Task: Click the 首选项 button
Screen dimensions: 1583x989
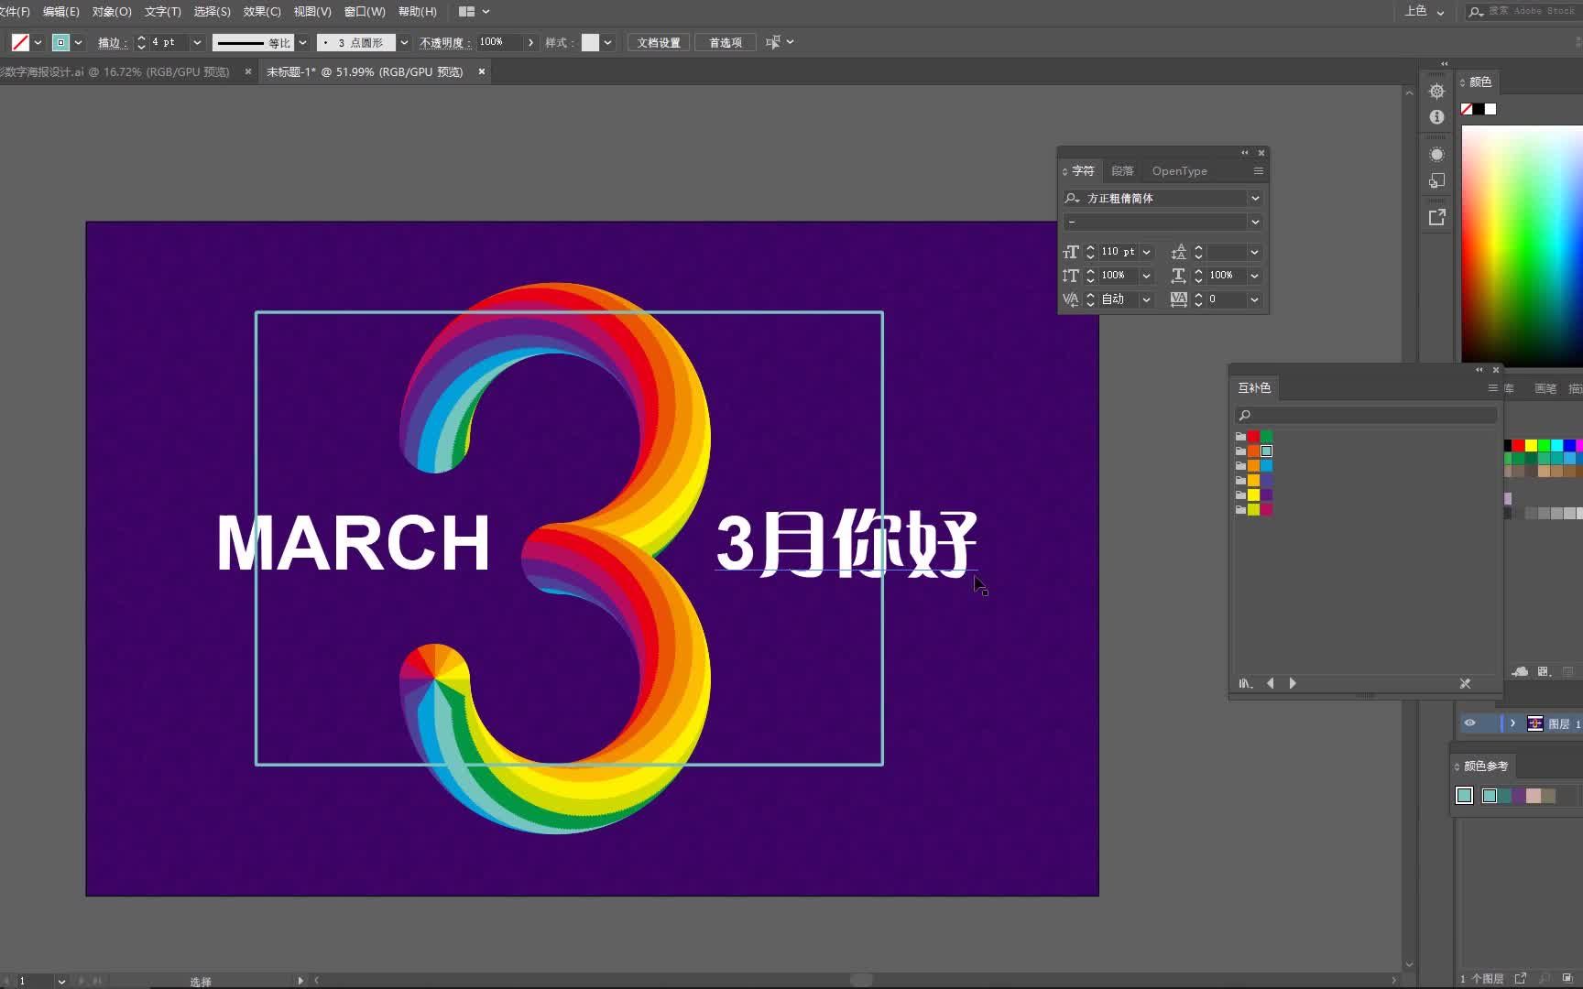Action: coord(724,41)
